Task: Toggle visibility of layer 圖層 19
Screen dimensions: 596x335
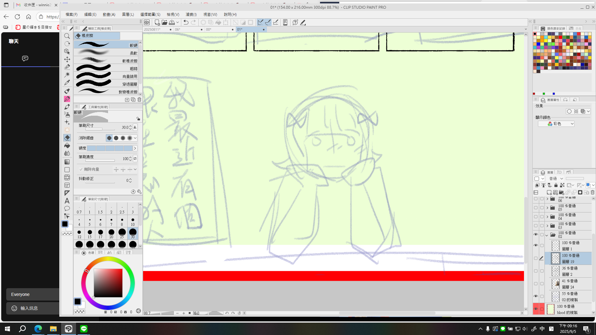Action: [536, 258]
